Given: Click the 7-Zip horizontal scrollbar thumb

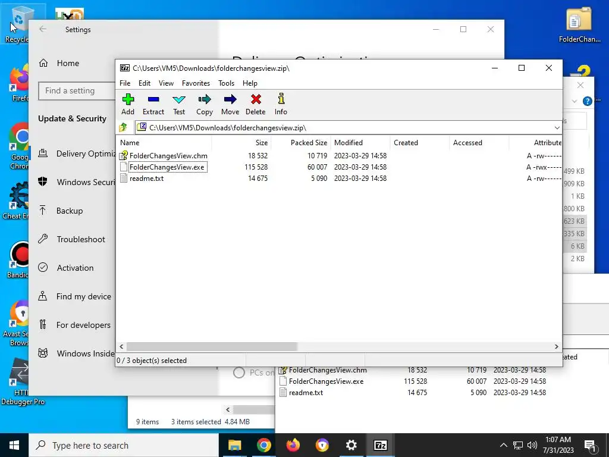Looking at the screenshot, I should point(212,347).
